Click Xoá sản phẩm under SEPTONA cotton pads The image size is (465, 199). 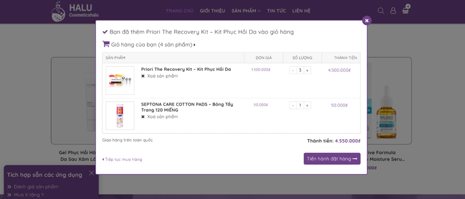[x=163, y=116]
